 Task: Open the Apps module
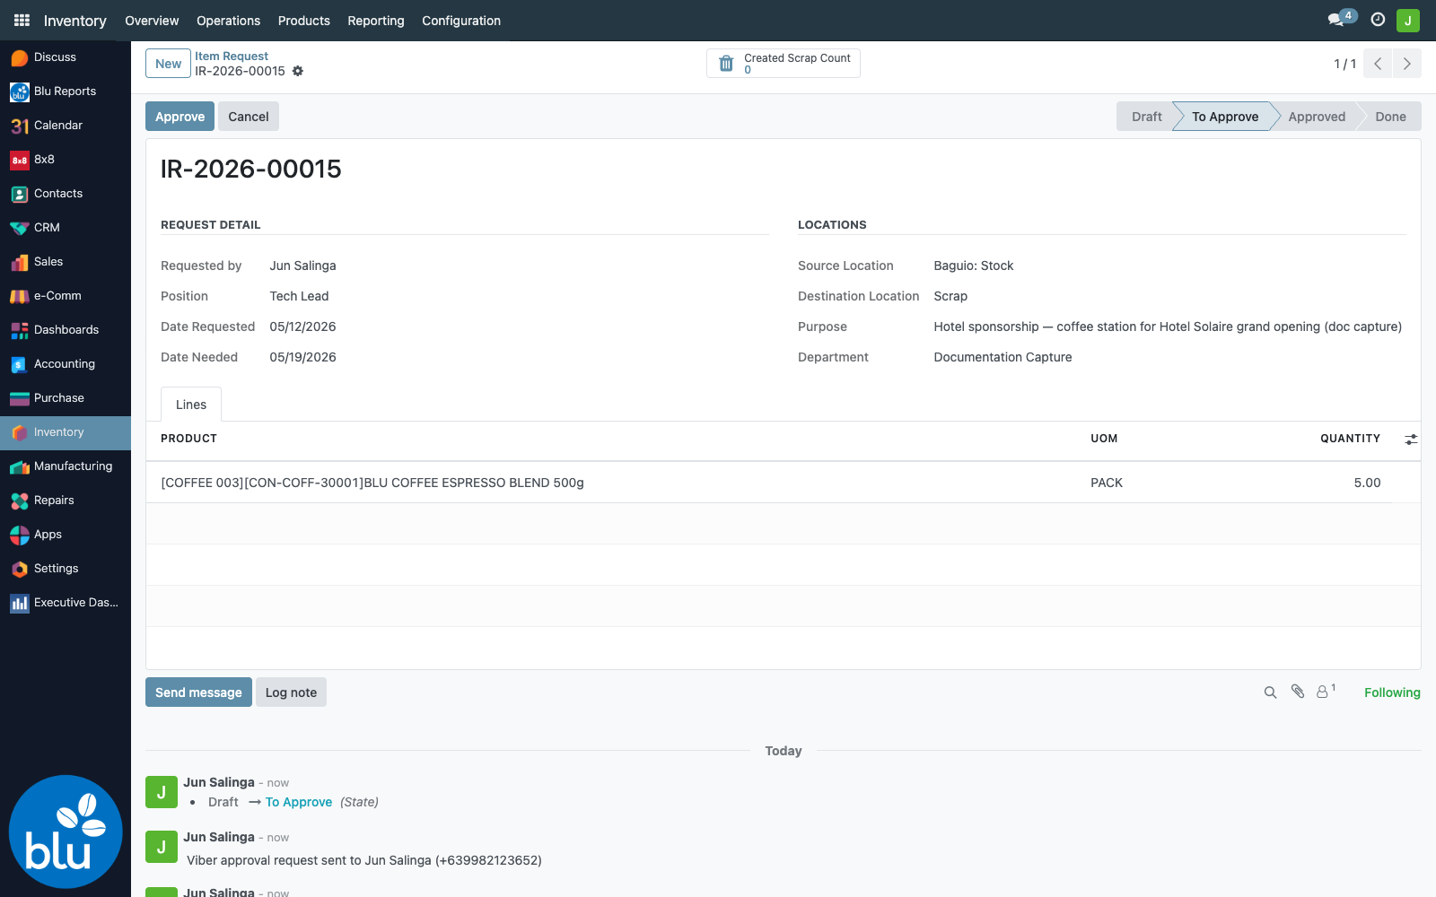pos(66,535)
